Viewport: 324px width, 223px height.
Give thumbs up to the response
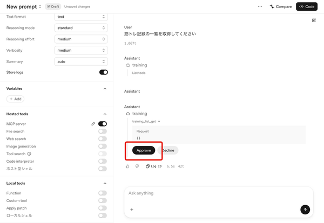(x=127, y=166)
